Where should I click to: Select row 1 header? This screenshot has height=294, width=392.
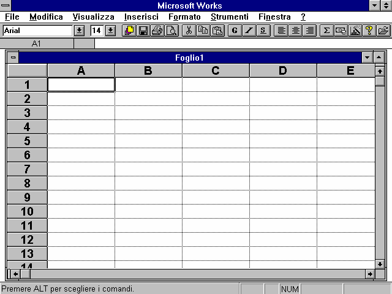click(27, 85)
